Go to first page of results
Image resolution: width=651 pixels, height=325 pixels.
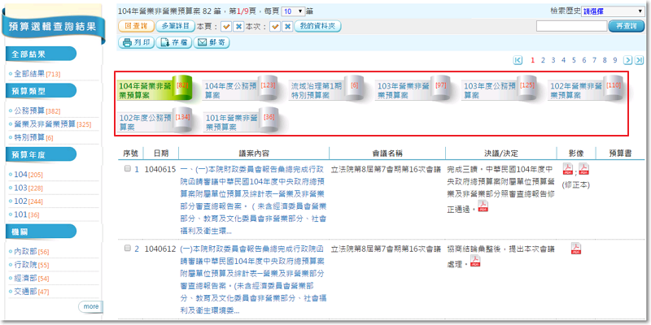tap(518, 60)
